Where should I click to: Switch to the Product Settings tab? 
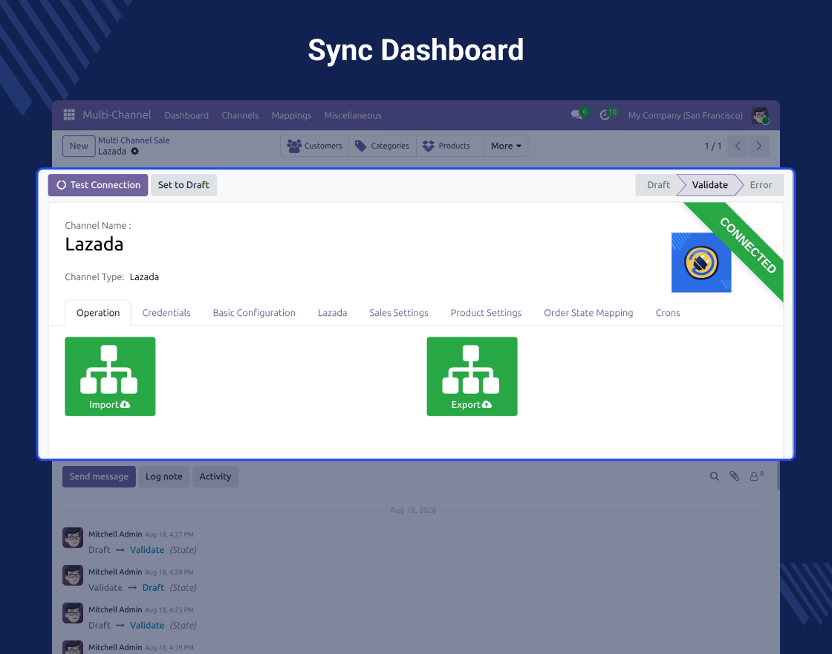pos(486,313)
